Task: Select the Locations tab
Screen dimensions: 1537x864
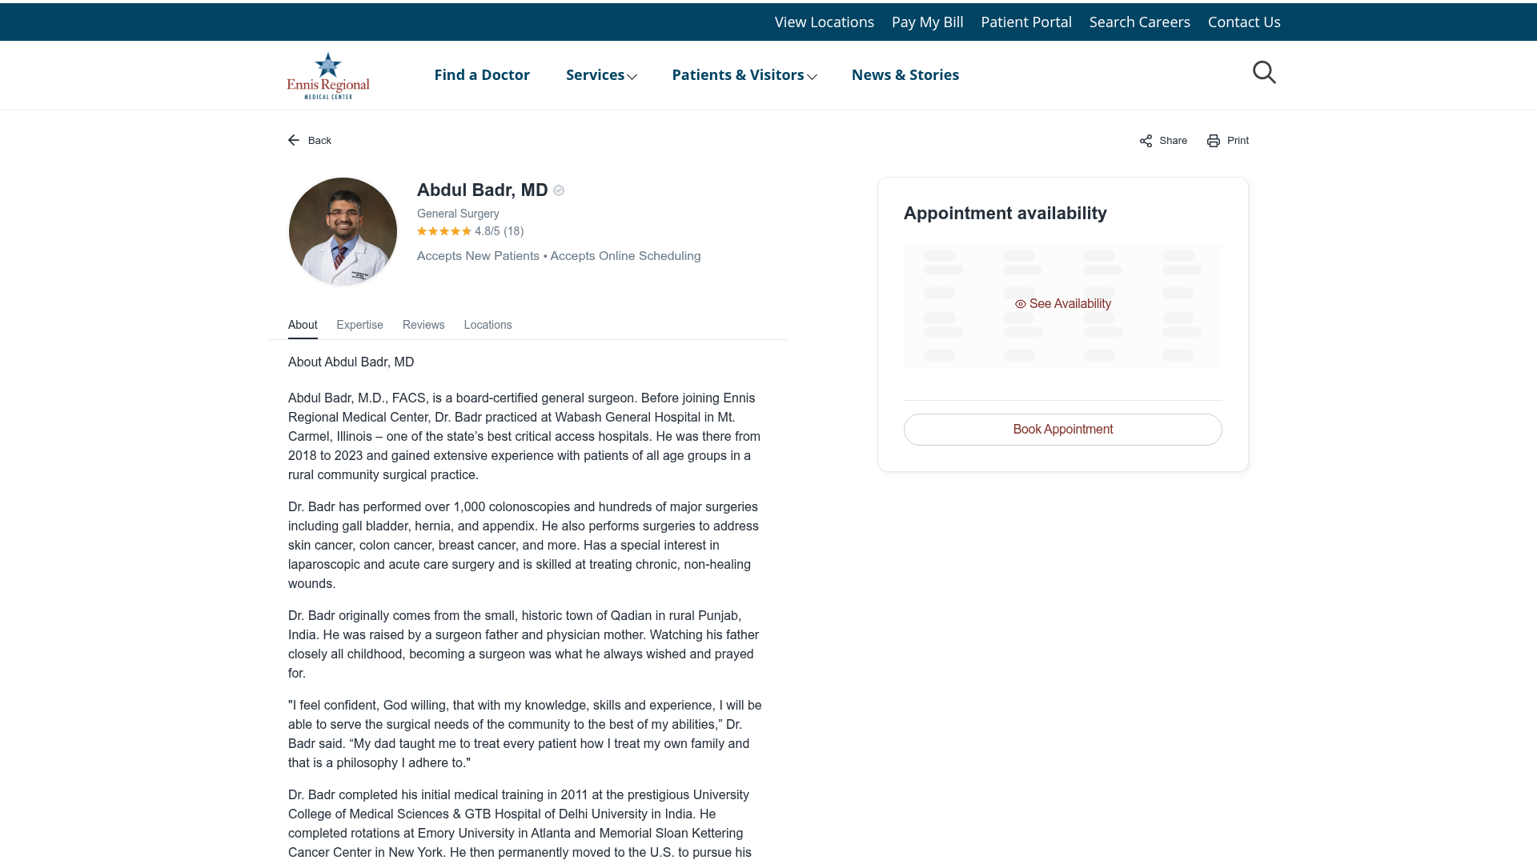Action: 488,325
